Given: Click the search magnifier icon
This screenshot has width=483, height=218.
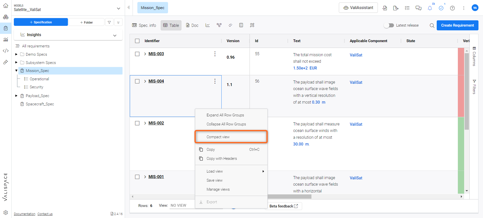Looking at the screenshot, I should coord(432,25).
